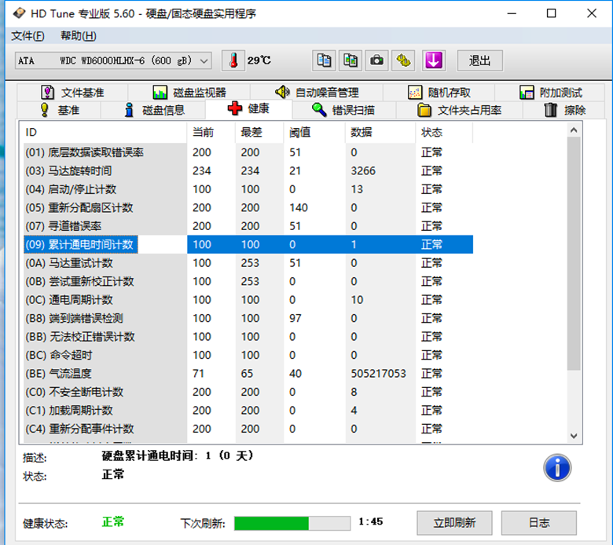Select the (01) 底层数据读取错误率 row
The height and width of the screenshot is (545, 613).
pyautogui.click(x=248, y=152)
